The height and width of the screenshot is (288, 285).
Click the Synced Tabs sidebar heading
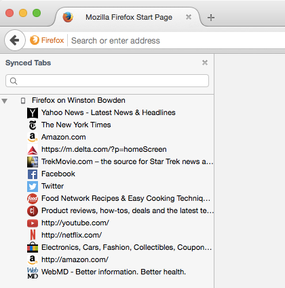(x=28, y=63)
